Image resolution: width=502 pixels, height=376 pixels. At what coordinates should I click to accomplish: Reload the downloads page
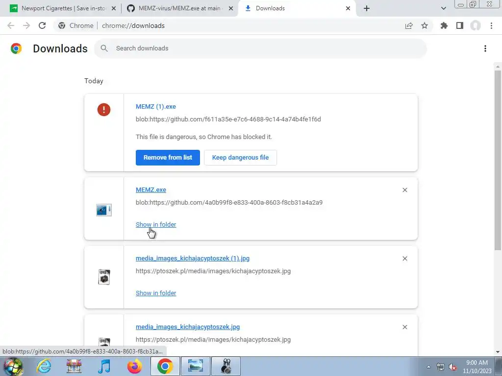point(42,25)
